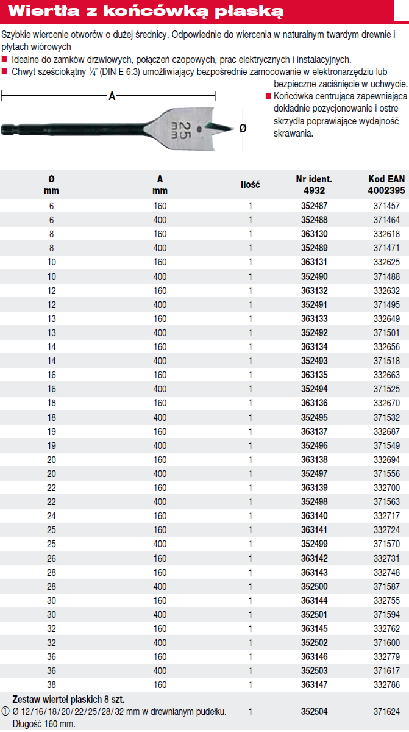Select ident number 363141

(313, 529)
